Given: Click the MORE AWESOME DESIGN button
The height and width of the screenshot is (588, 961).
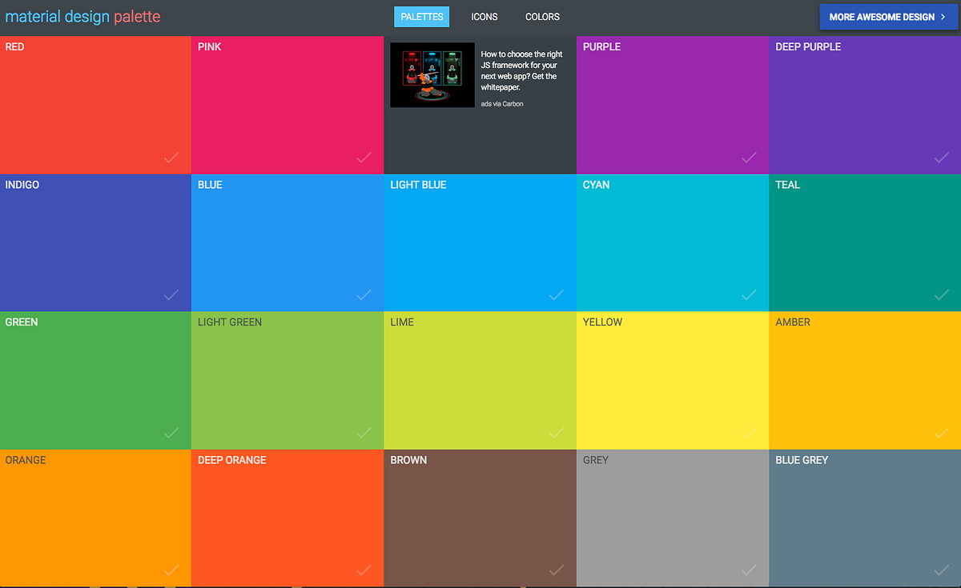Looking at the screenshot, I should pyautogui.click(x=888, y=16).
